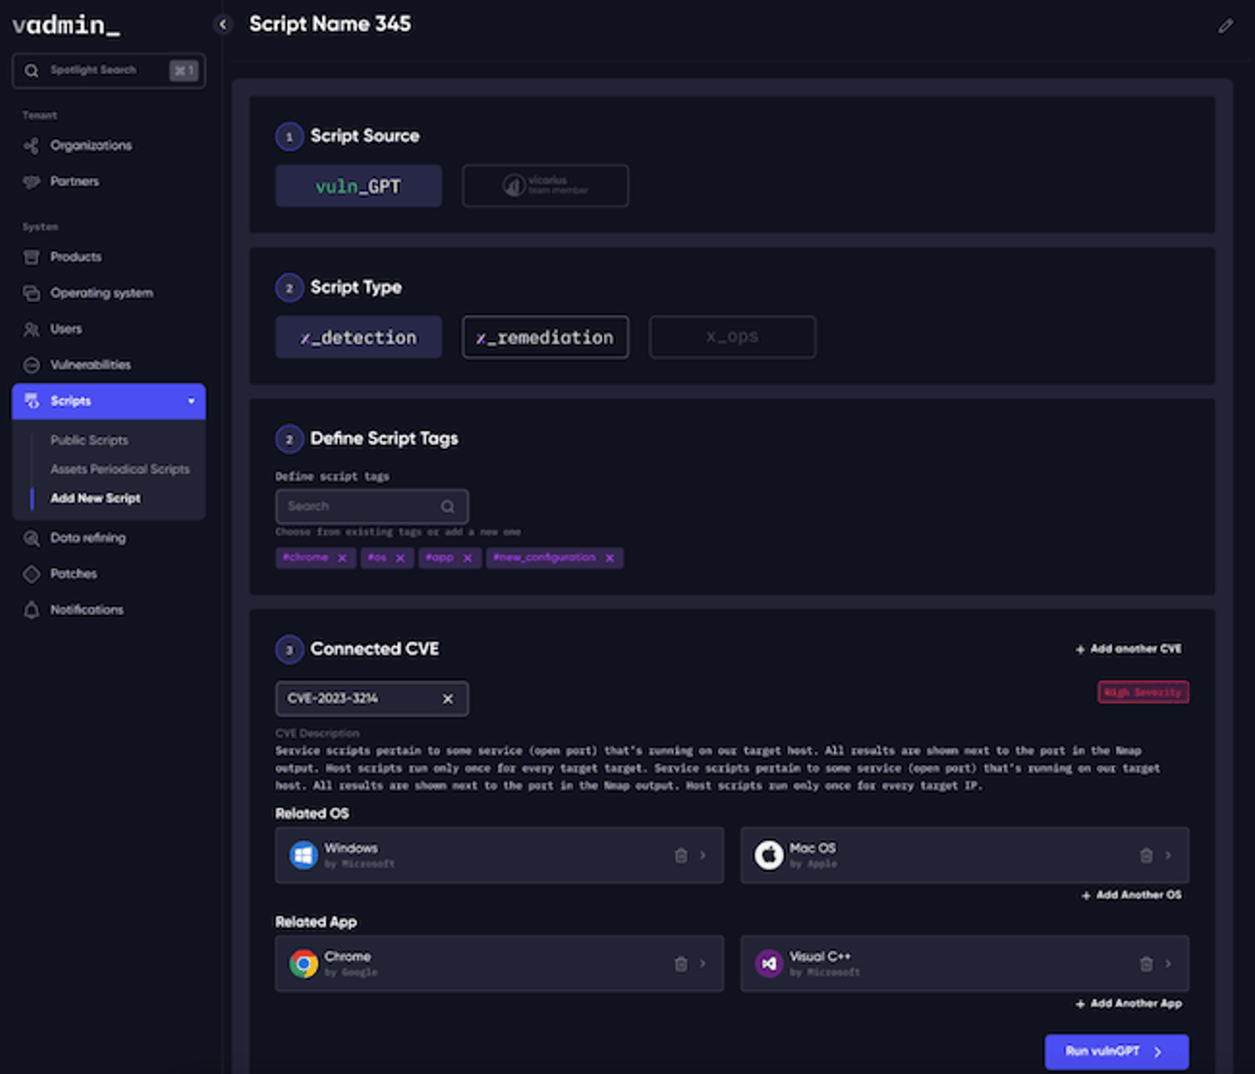This screenshot has width=1255, height=1074.
Task: Select vuln_GPT as script source
Action: point(359,186)
